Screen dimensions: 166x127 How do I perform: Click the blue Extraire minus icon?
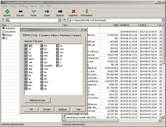[x=20, y=11]
